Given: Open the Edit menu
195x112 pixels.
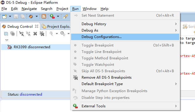Looking at the screenshot, I should (x=14, y=9).
